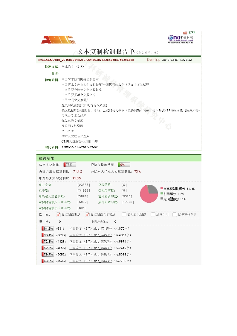Image resolution: width=237 pixels, height=336 pixels.
Task: Click the 94.2% similarity badge
Action: (48, 229)
